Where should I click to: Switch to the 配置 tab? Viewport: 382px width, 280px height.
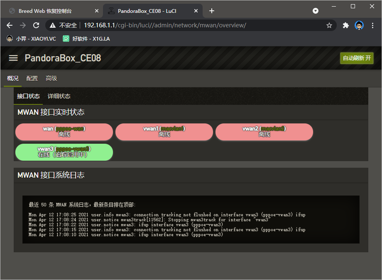(32, 78)
